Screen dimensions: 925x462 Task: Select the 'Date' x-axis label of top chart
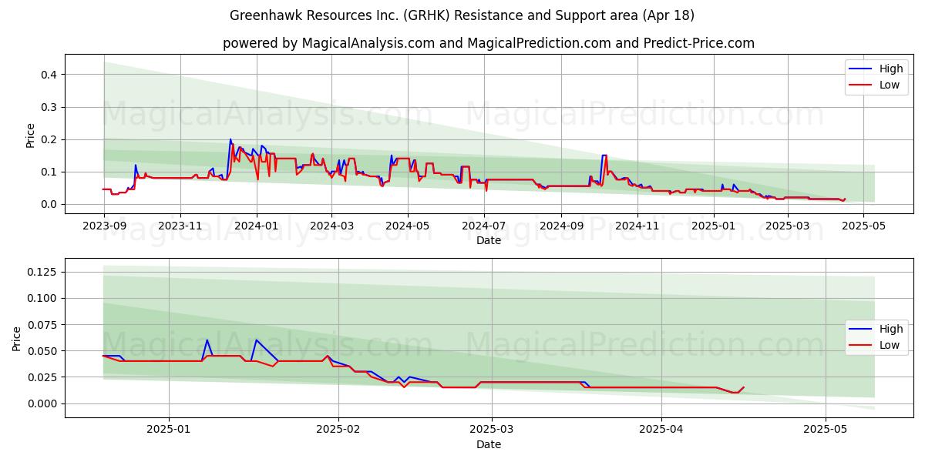[x=489, y=240]
